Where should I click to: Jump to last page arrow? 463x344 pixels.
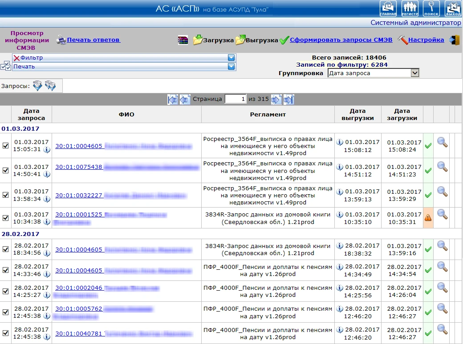point(289,100)
